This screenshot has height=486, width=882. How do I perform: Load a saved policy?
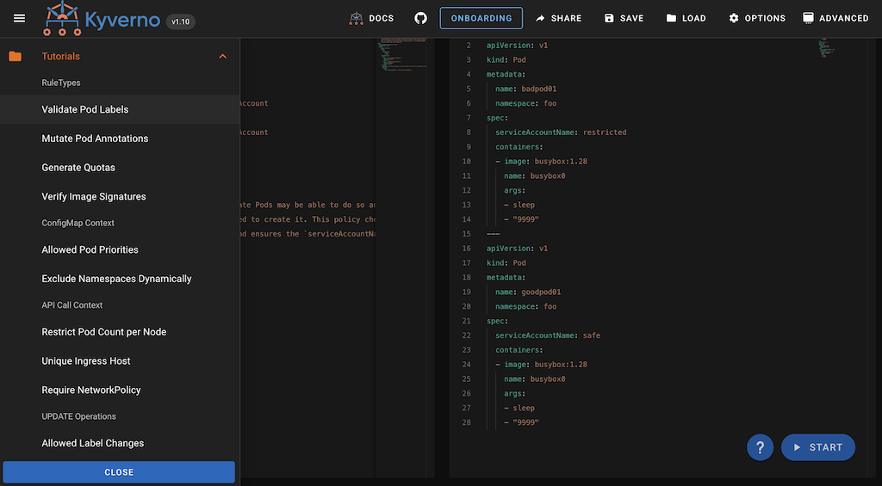tap(686, 18)
